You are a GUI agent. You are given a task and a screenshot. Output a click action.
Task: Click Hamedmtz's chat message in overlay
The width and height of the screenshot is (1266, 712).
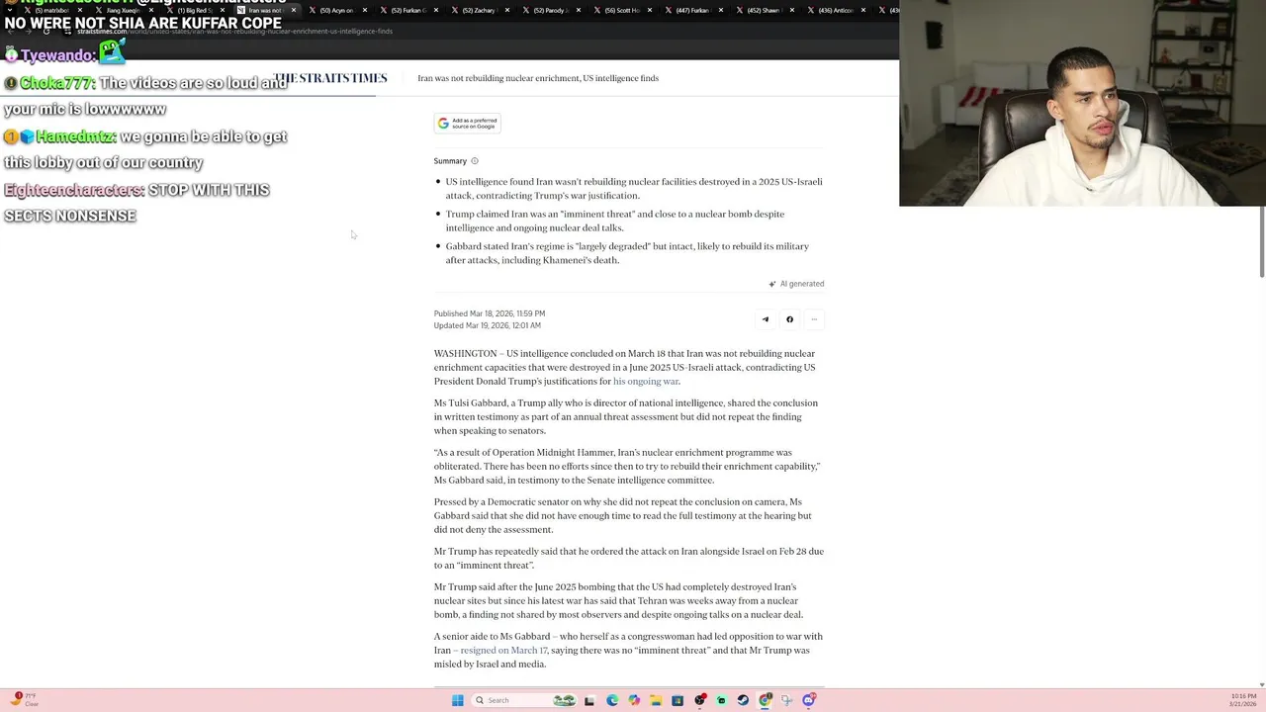pos(145,149)
